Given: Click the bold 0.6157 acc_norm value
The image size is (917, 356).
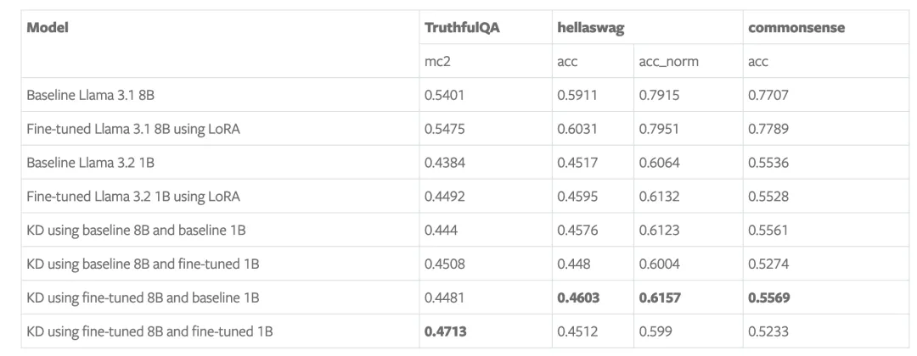Looking at the screenshot, I should pos(660,298).
